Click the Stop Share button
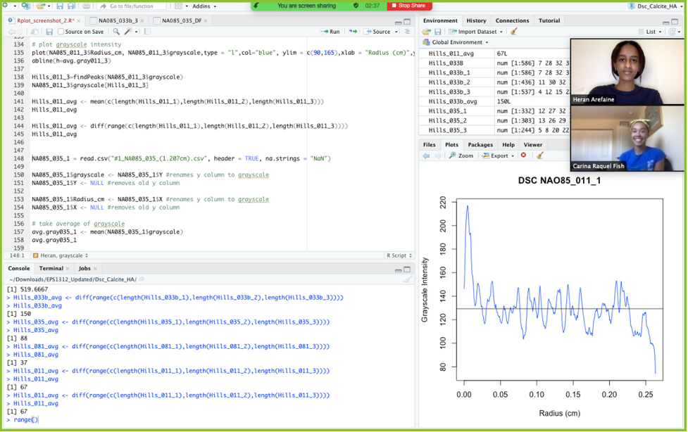Viewport: 688px width, 432px height. [x=408, y=6]
